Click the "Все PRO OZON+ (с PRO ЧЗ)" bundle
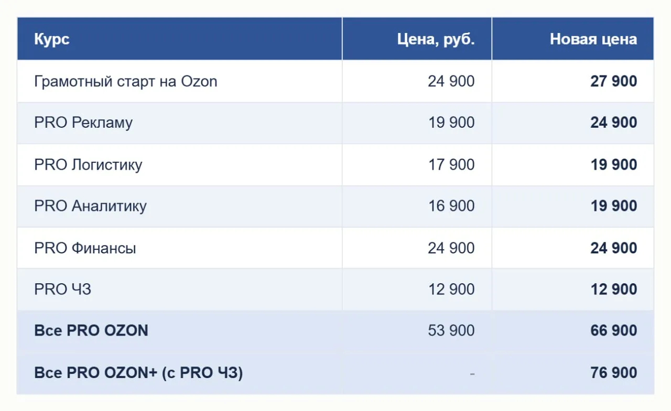The image size is (671, 411). (x=138, y=373)
